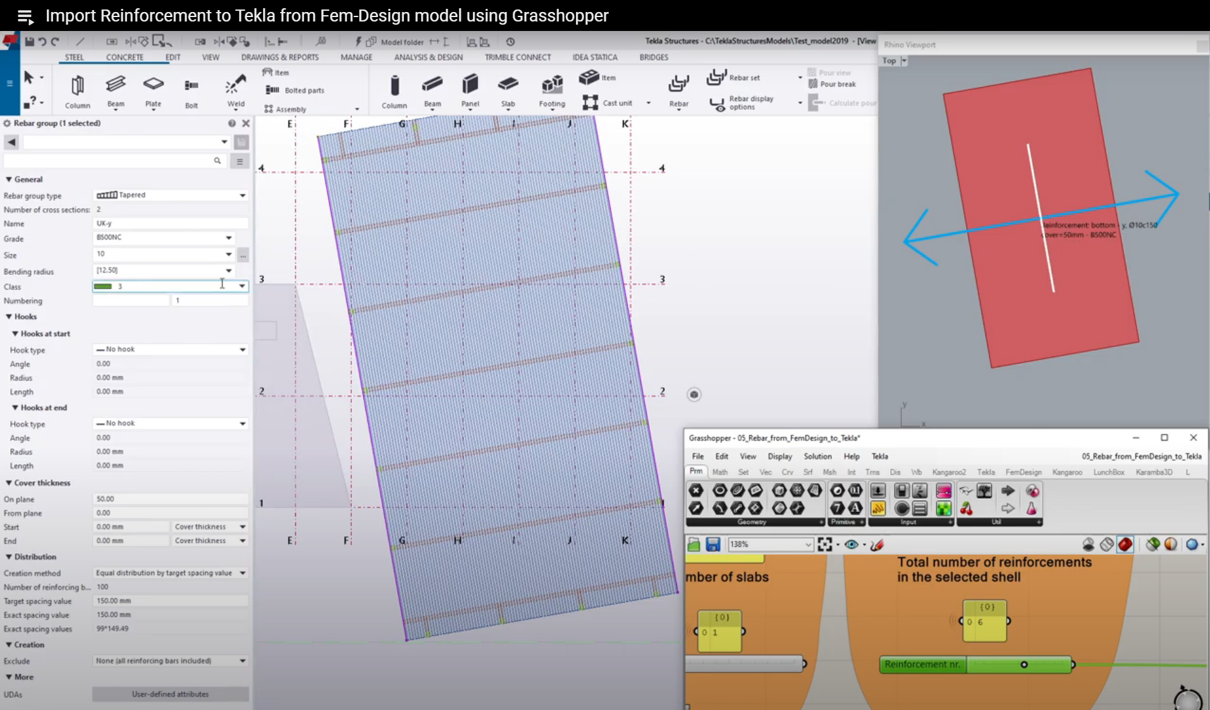Open DRAWINGS & REPORTS tab
Screen dimensions: 1210x710
pos(279,57)
